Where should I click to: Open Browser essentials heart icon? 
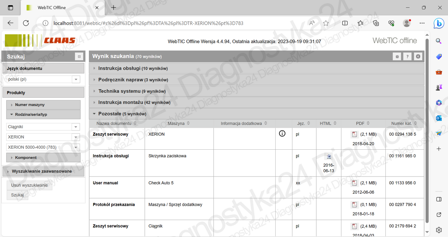(x=391, y=23)
